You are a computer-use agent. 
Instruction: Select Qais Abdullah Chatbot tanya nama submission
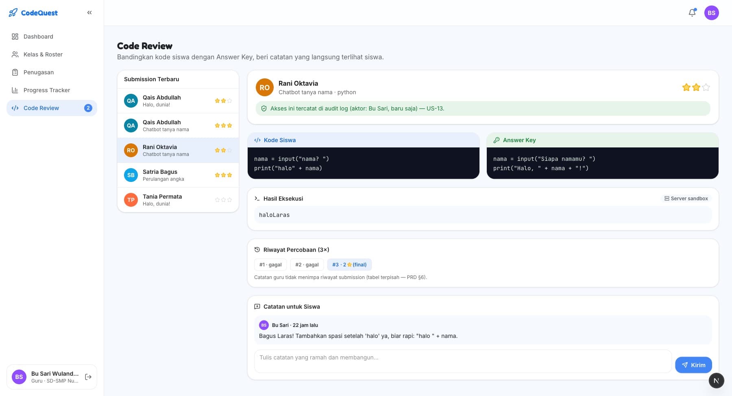[x=178, y=126]
